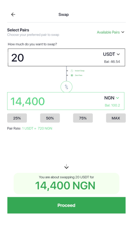Click the Swap page title

point(64,14)
